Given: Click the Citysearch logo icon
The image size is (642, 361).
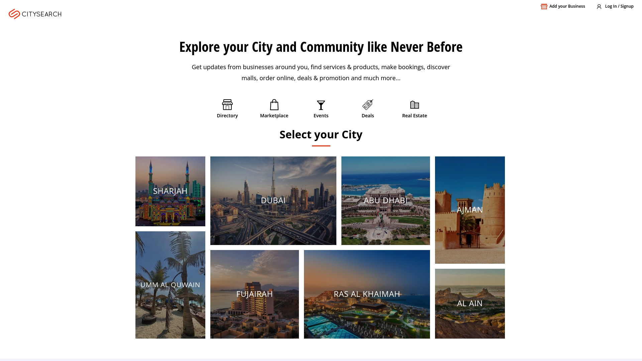Looking at the screenshot, I should [14, 14].
